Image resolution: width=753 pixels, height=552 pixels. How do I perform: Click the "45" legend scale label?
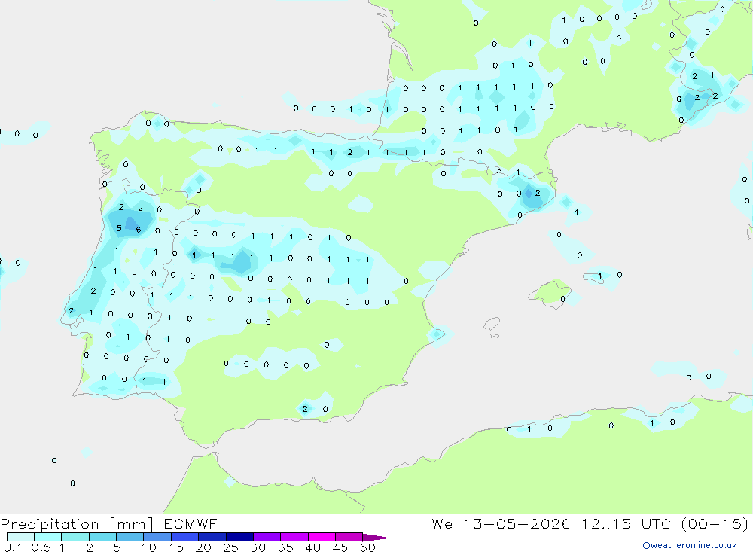tap(340, 547)
